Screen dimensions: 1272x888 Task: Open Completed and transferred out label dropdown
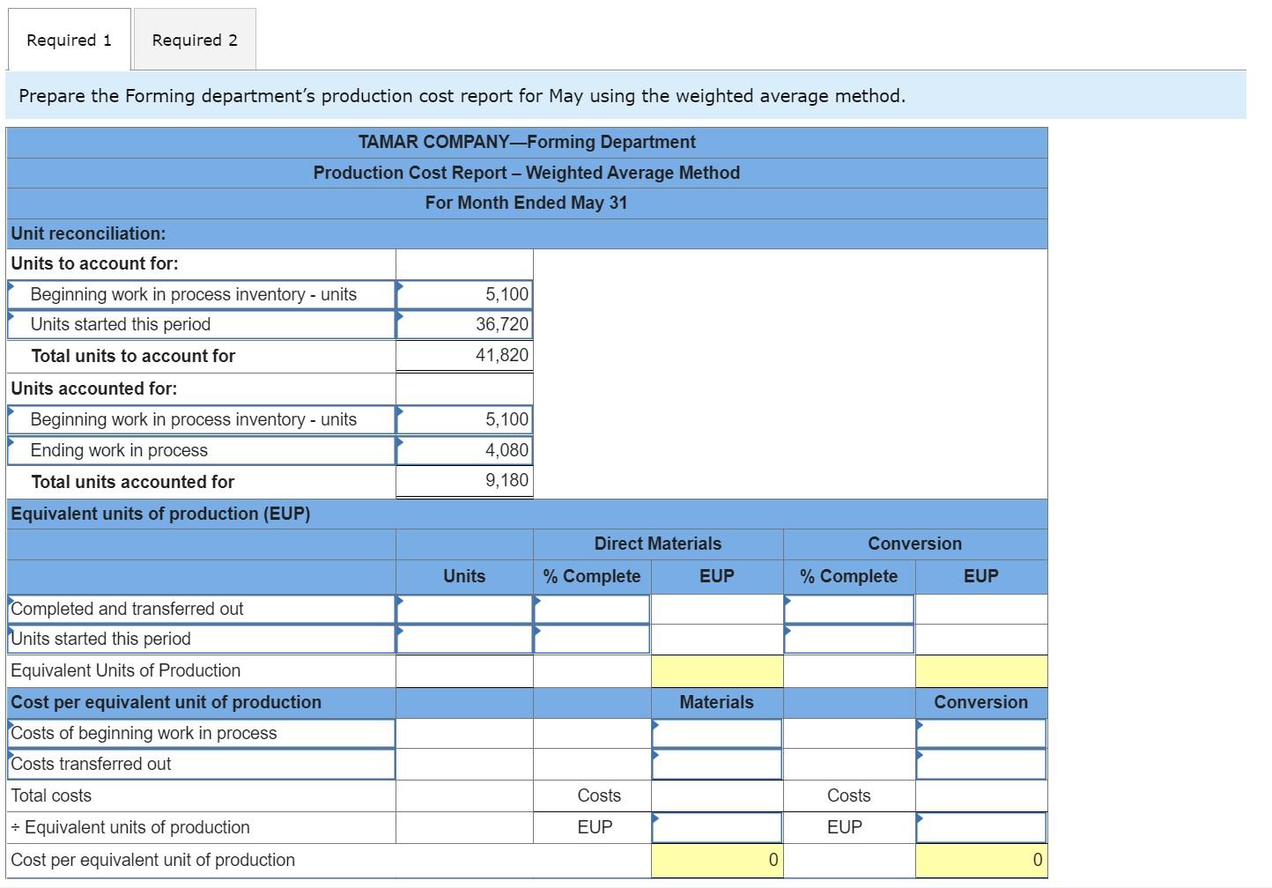pos(202,609)
